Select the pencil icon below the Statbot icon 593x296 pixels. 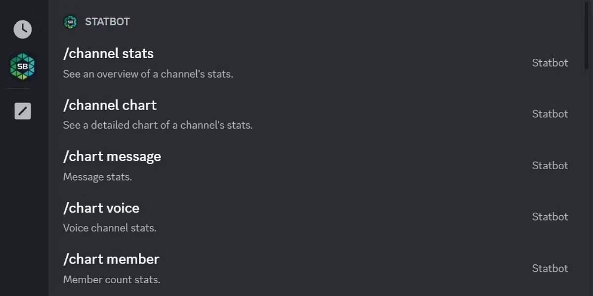22,111
